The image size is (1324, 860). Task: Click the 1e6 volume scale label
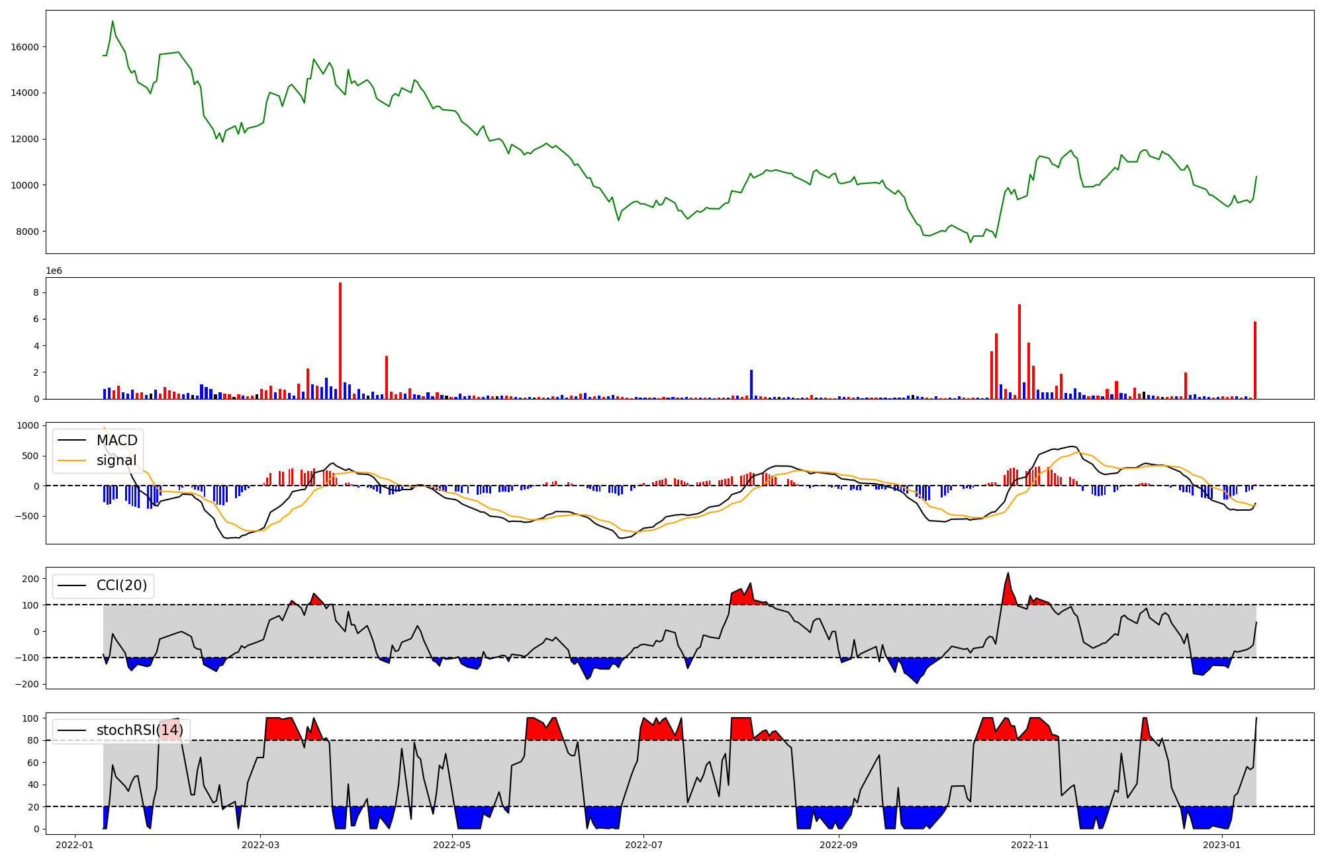coord(54,271)
